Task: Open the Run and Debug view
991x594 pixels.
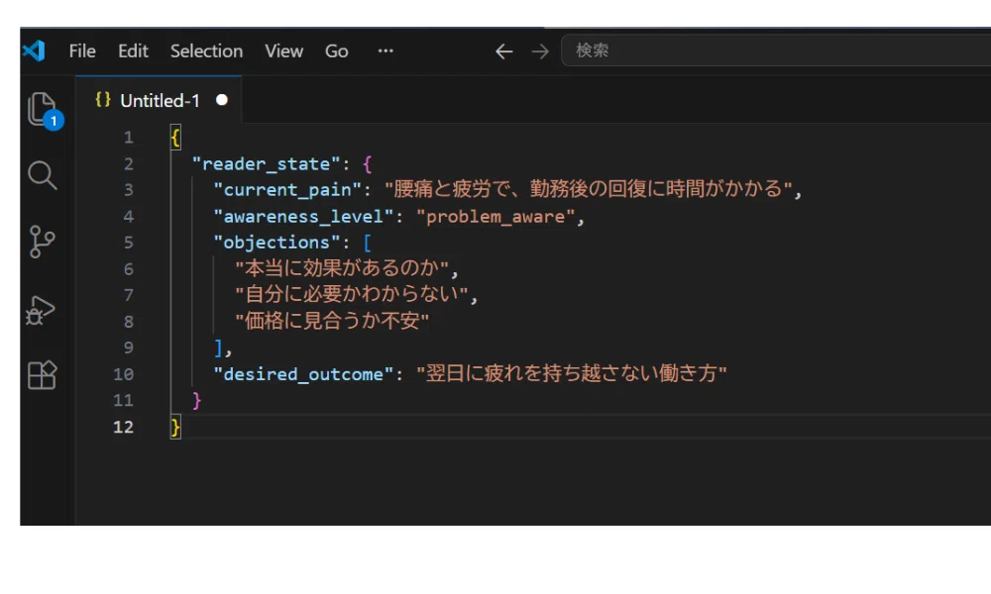Action: (x=41, y=310)
